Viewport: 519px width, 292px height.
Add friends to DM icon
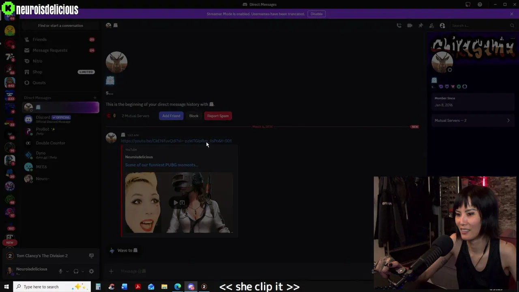pyautogui.click(x=431, y=26)
